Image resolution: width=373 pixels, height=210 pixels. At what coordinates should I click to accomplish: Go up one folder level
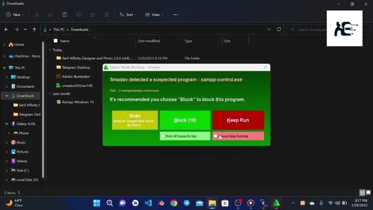pyautogui.click(x=34, y=30)
